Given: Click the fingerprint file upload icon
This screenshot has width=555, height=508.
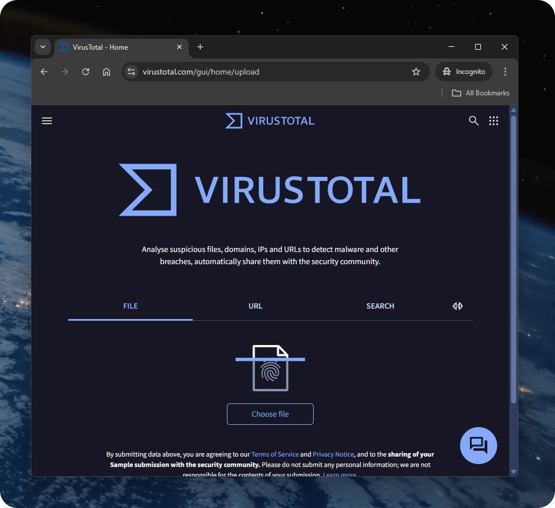Looking at the screenshot, I should [x=270, y=368].
